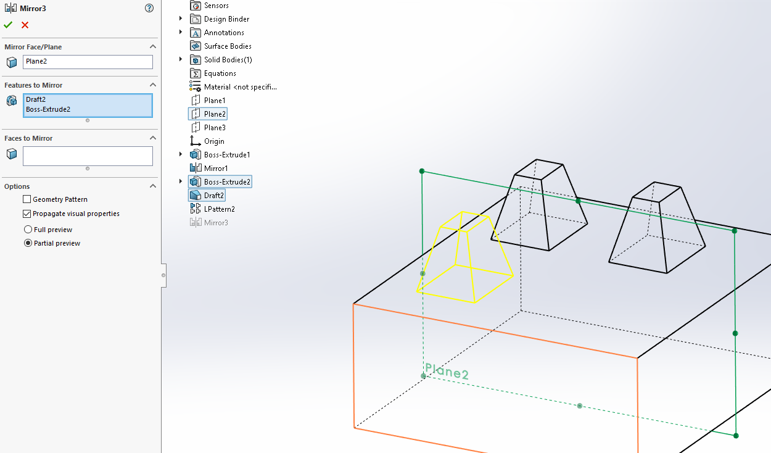
Task: Enable the Geometry Pattern checkbox
Action: pos(27,199)
